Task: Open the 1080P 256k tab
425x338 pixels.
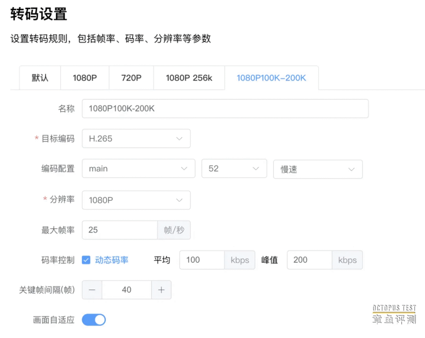Action: (x=189, y=78)
